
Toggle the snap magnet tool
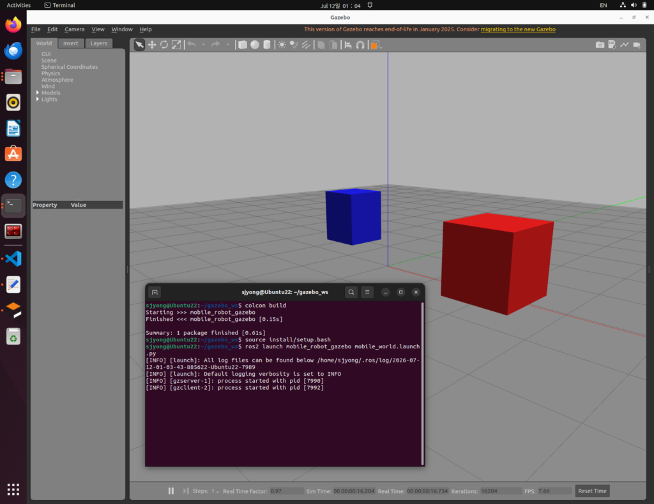(360, 45)
